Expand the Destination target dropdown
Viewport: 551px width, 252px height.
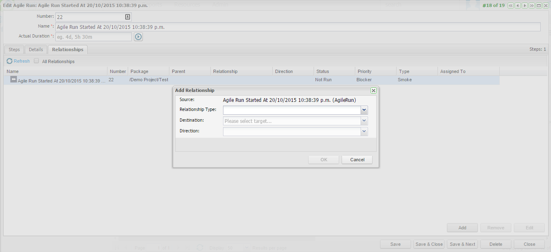coord(364,121)
